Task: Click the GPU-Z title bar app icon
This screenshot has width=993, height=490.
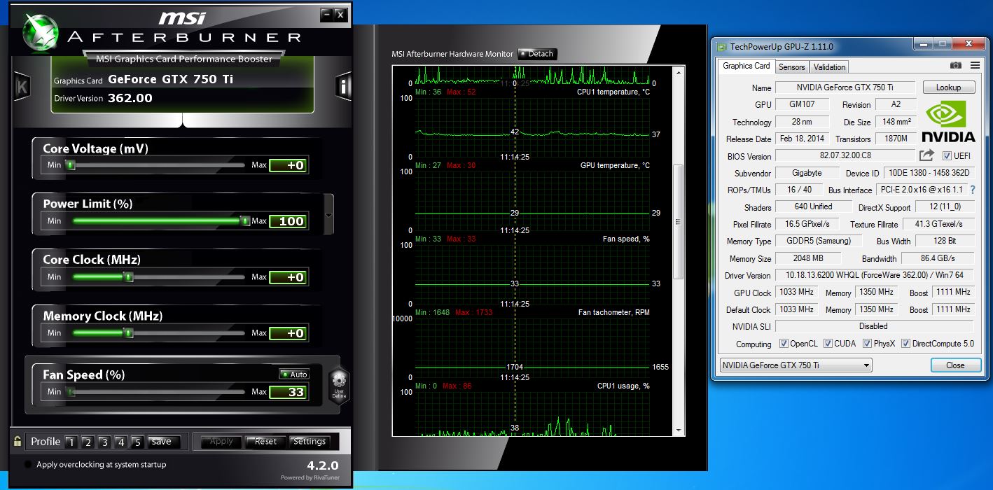Action: [721, 46]
